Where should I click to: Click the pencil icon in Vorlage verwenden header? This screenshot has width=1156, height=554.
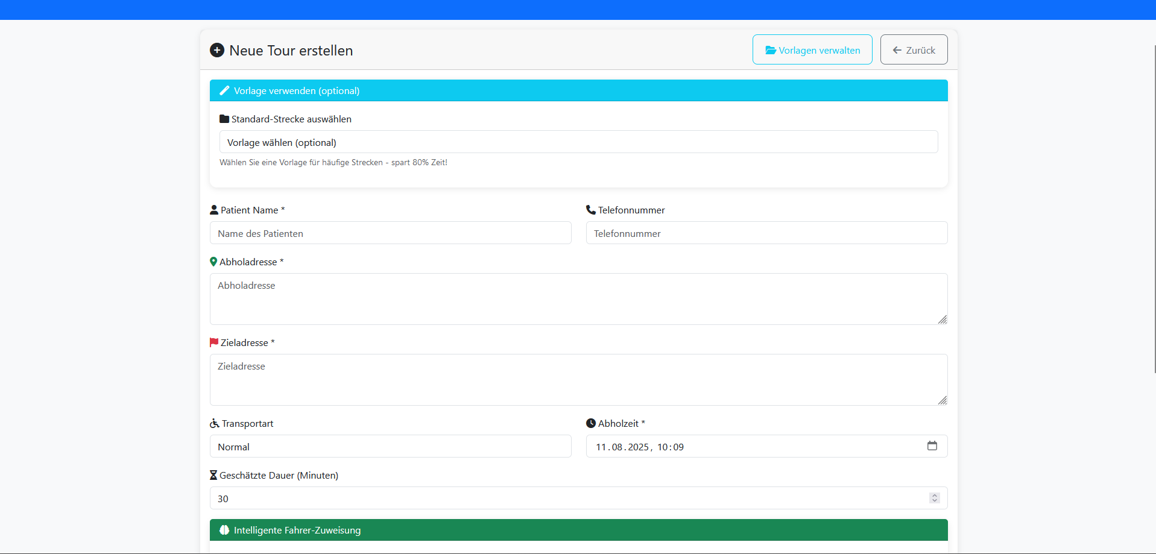click(x=224, y=90)
